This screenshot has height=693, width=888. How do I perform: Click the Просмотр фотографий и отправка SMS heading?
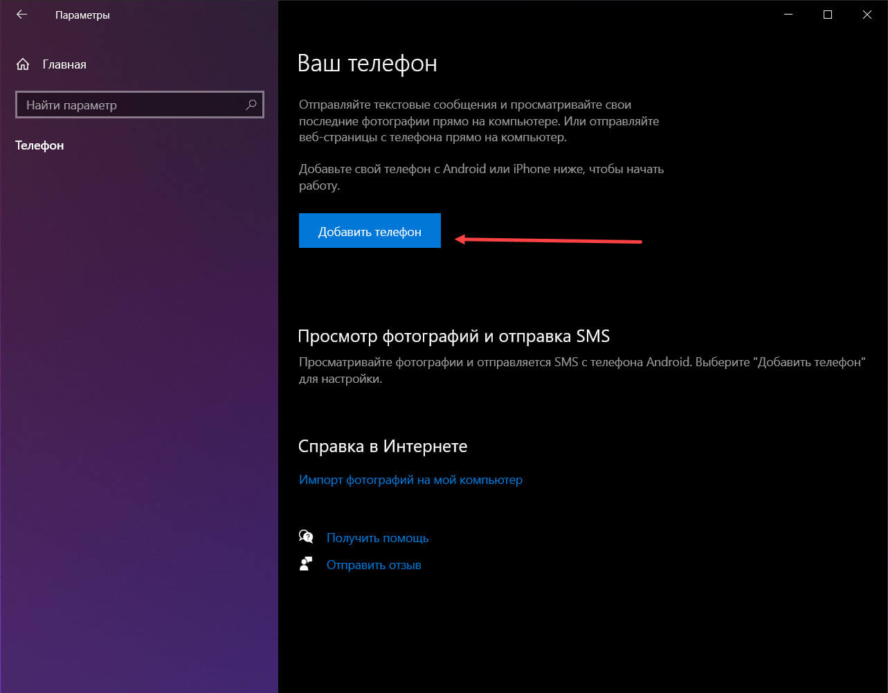pyautogui.click(x=453, y=336)
